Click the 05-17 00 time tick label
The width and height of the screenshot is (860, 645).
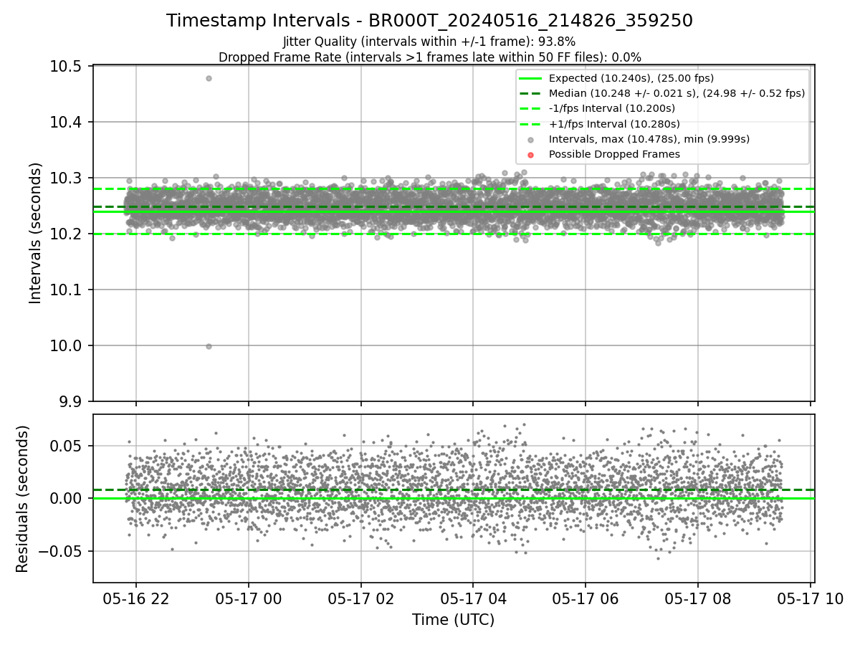pyautogui.click(x=249, y=598)
